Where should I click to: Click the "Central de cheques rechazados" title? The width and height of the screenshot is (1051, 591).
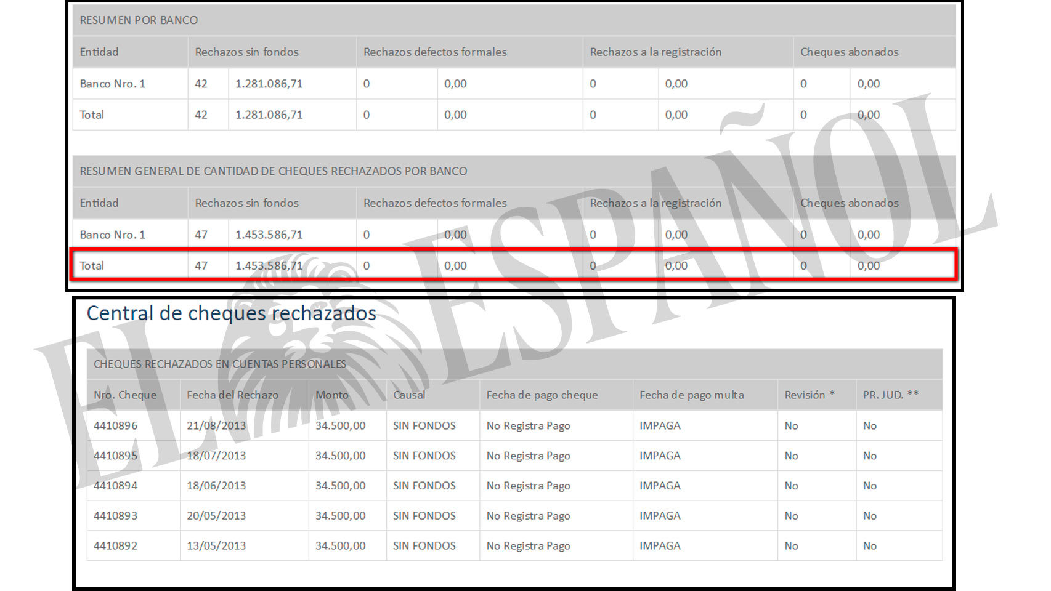232,313
